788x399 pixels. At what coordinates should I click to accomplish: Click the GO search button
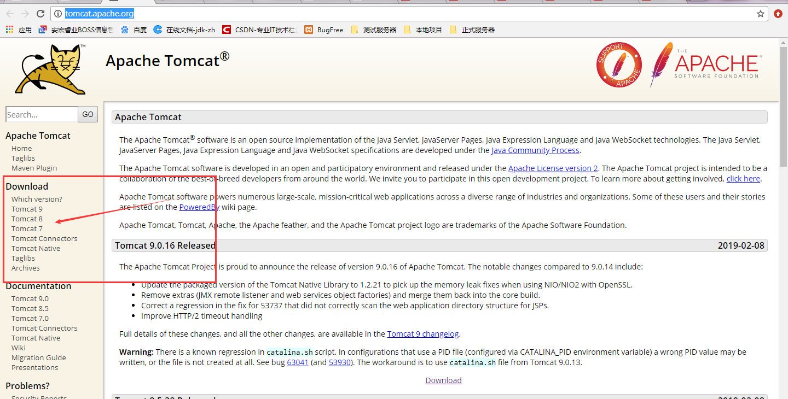(x=88, y=114)
